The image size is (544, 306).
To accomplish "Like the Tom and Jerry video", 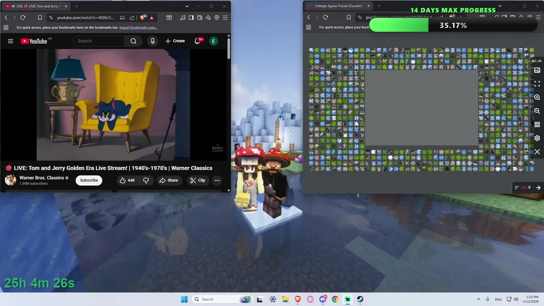I will point(127,180).
